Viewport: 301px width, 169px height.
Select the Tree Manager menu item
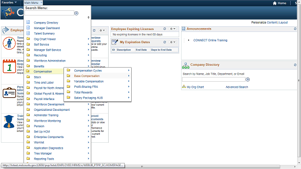coord(43,154)
